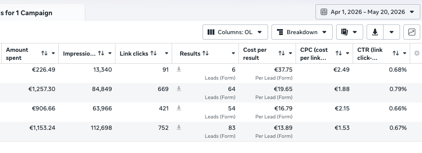Sort by Cost per result column arrows
422x153 pixels.
(282, 53)
